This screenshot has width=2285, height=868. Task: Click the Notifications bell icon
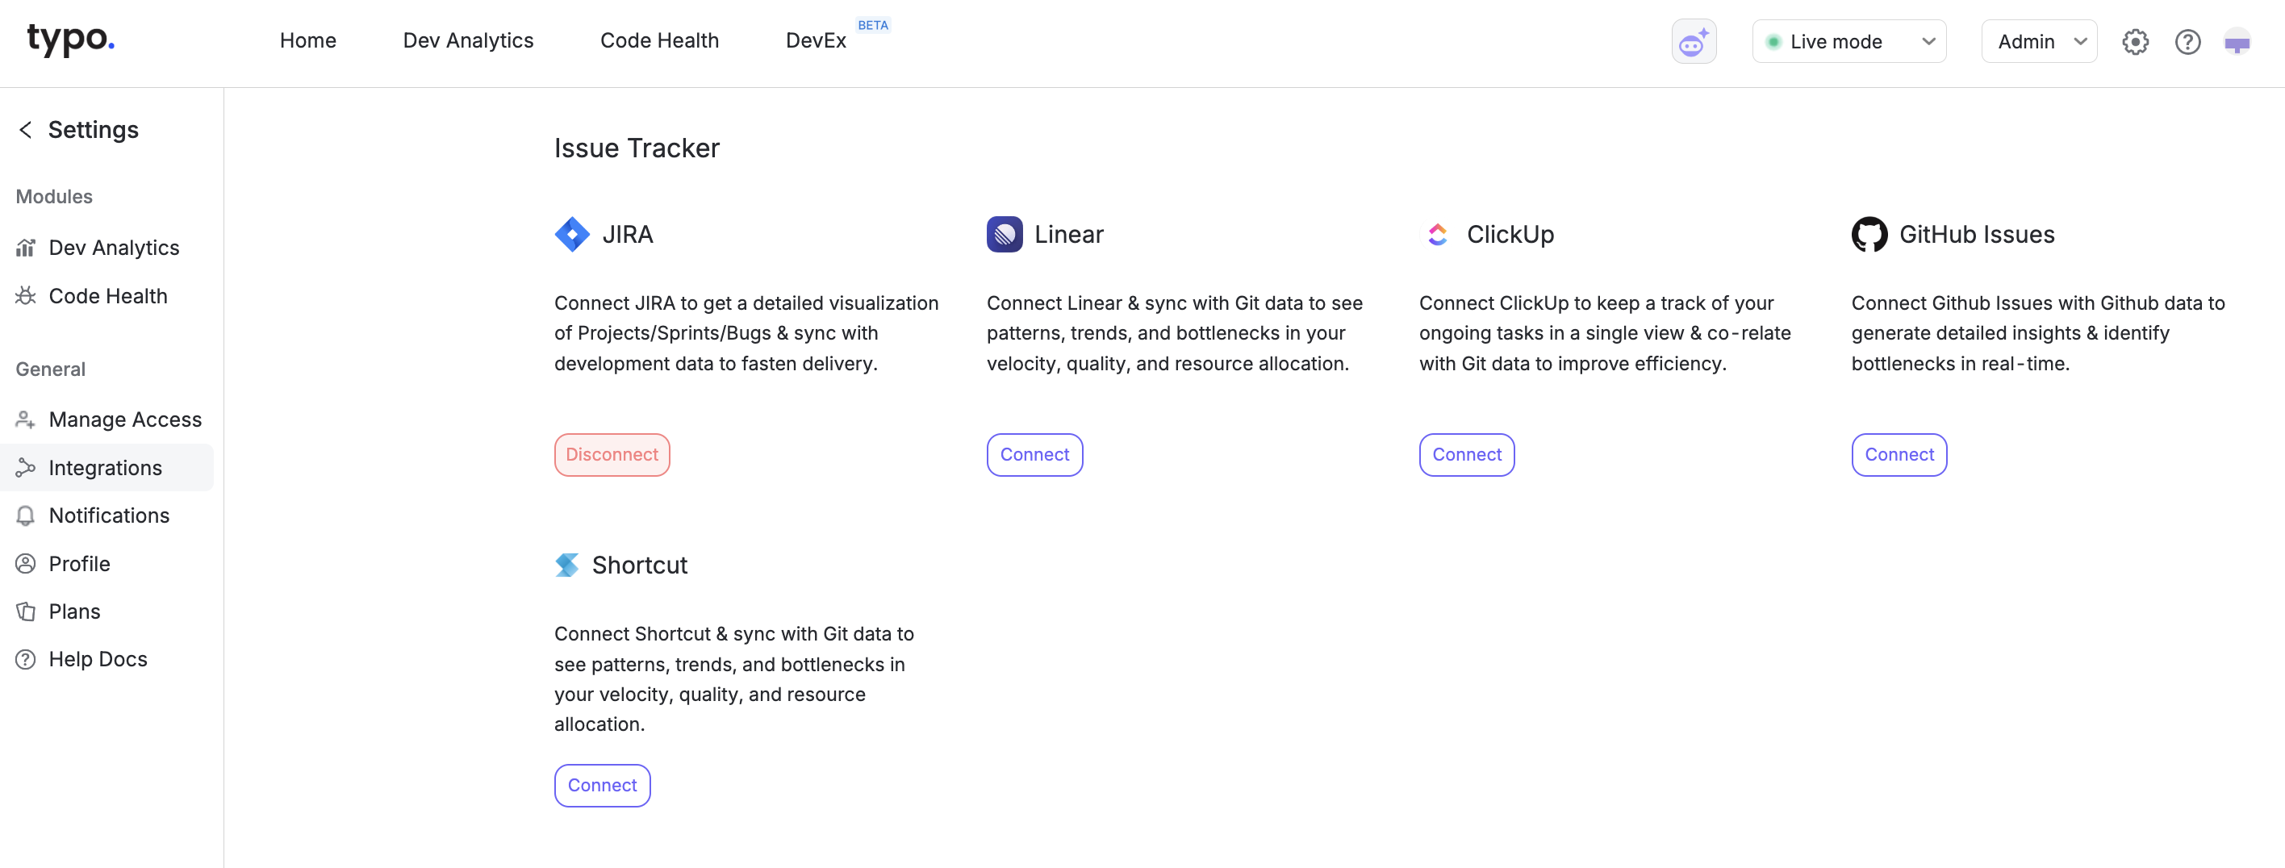tap(26, 515)
